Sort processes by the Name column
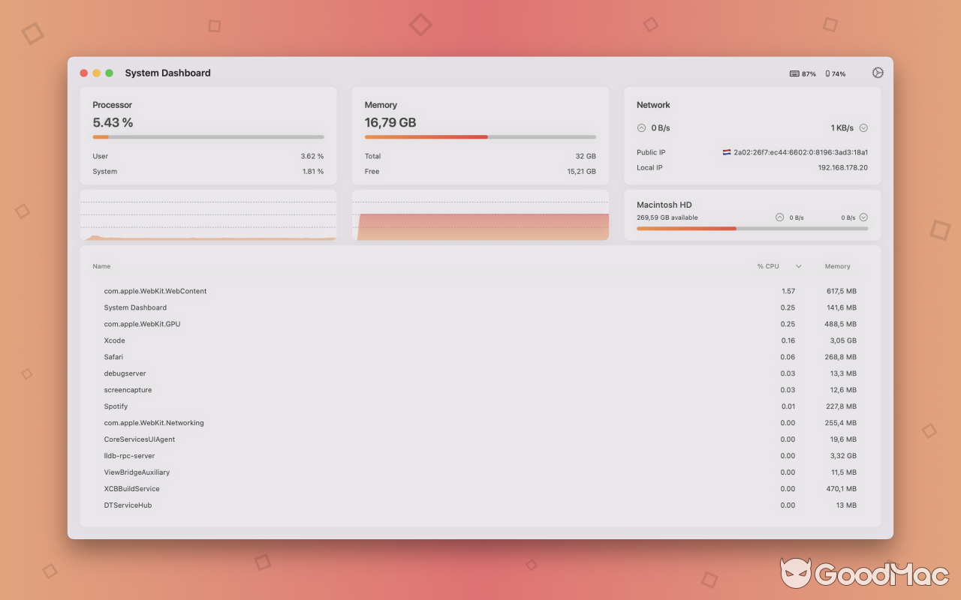The width and height of the screenshot is (961, 600). pos(101,265)
